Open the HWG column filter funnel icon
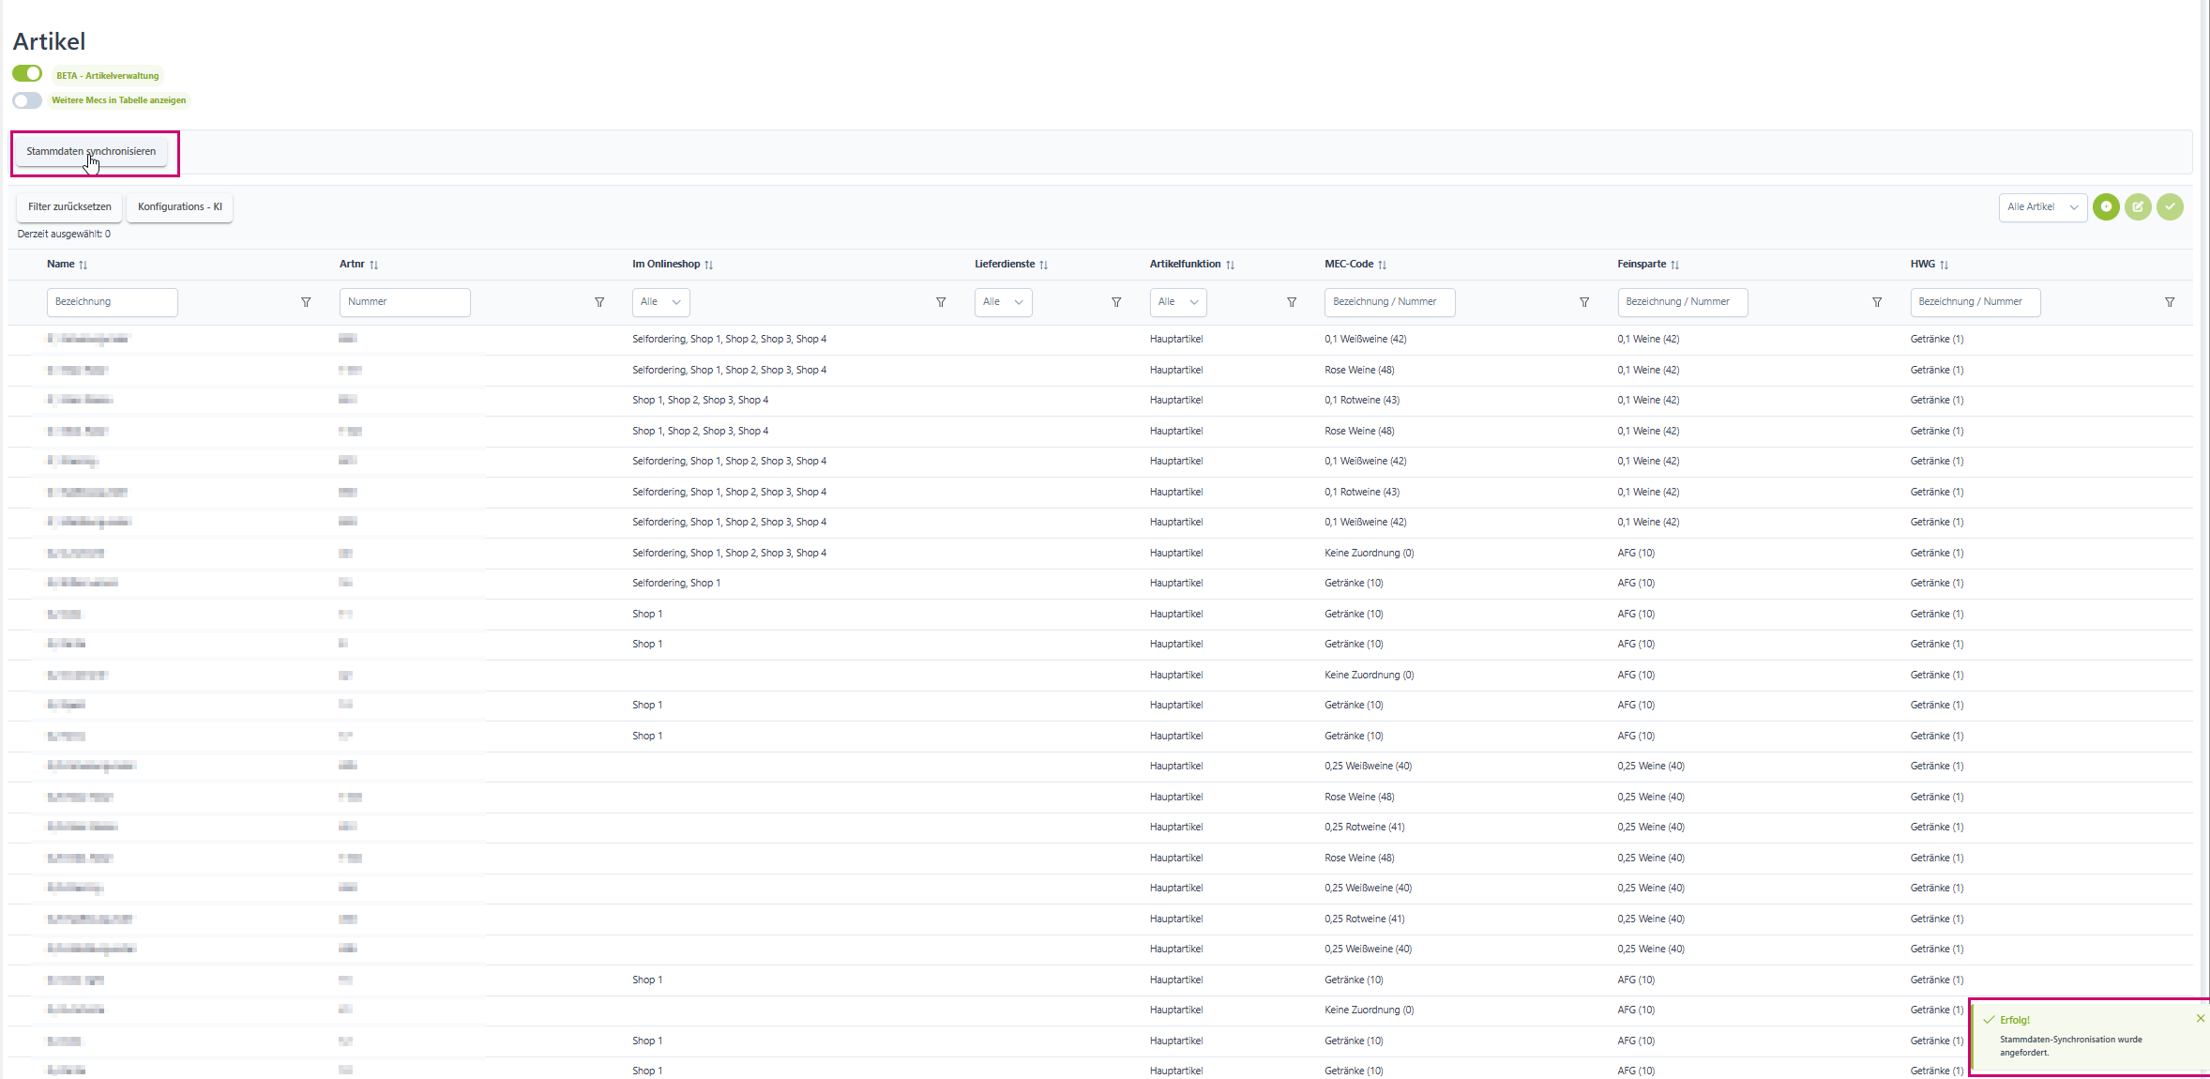This screenshot has height=1079, width=2210. pos(2170,302)
